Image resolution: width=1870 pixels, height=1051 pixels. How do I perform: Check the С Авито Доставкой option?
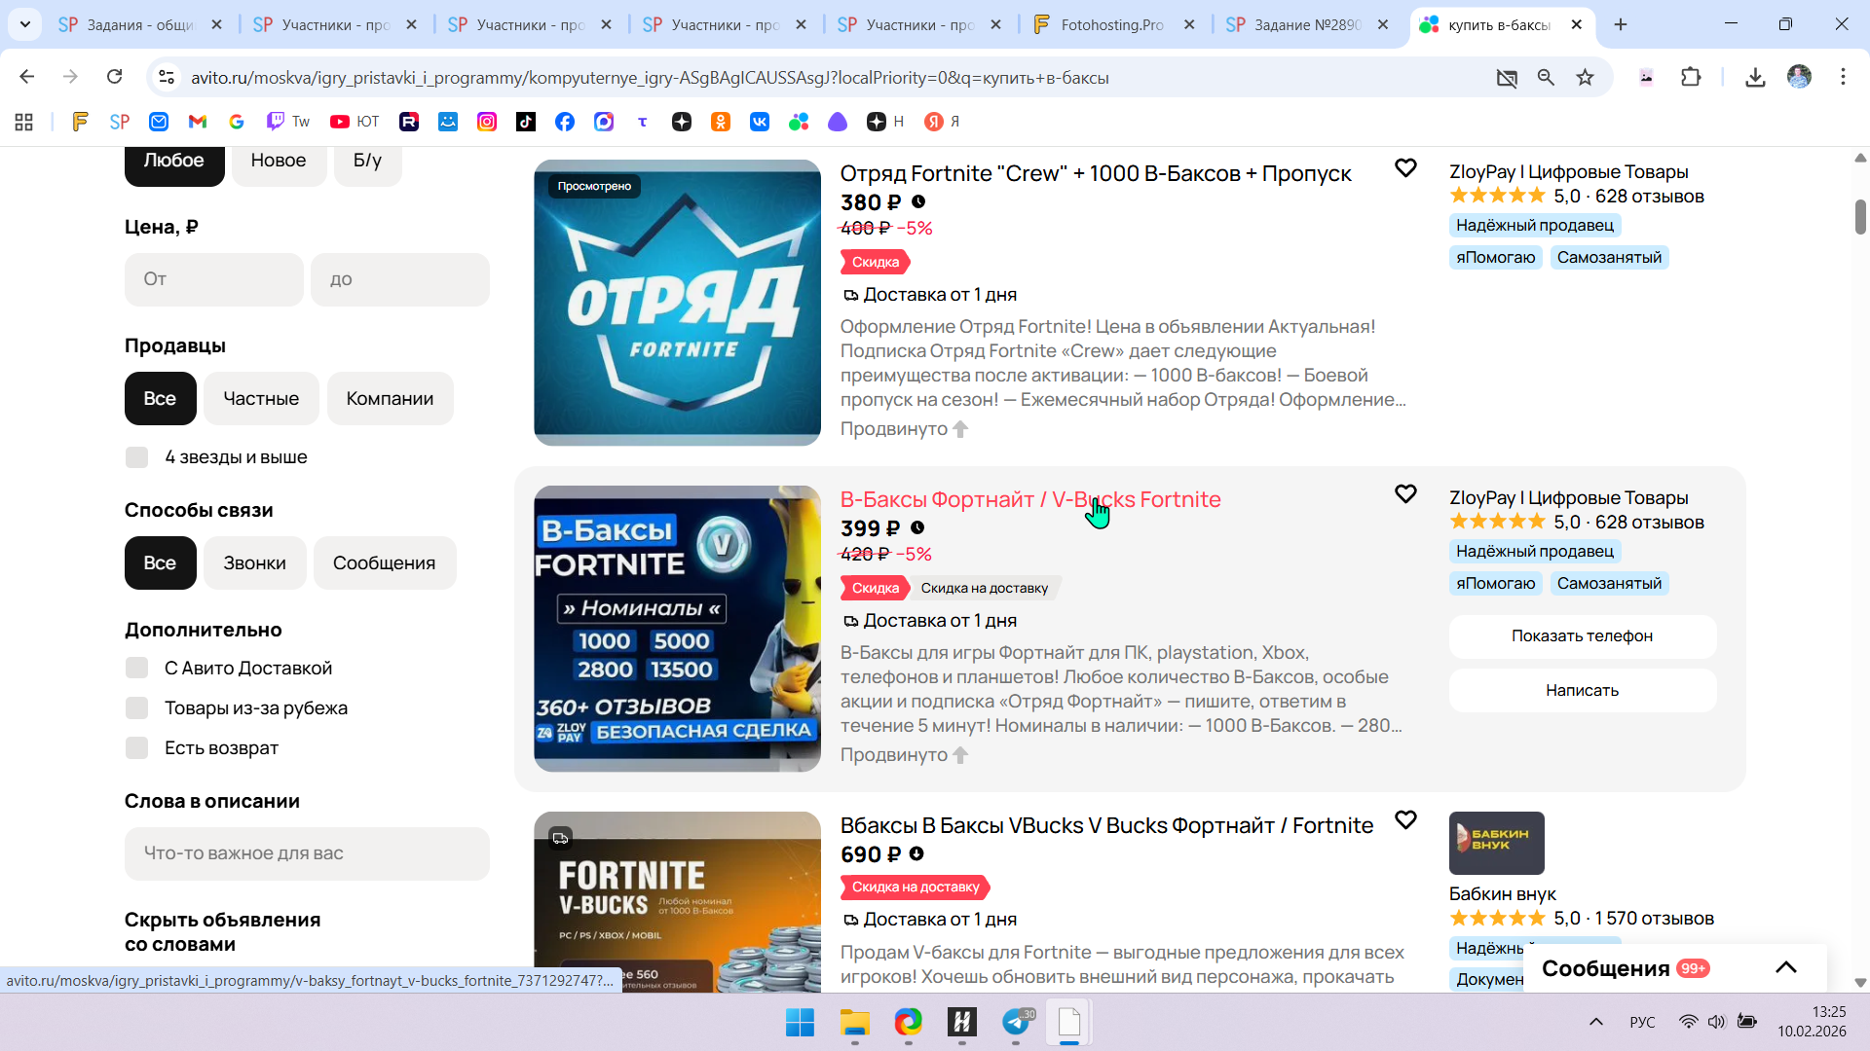tap(137, 669)
